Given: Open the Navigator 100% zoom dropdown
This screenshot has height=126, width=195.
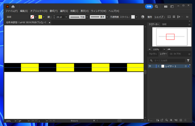Looking at the screenshot, I should click(164, 49).
